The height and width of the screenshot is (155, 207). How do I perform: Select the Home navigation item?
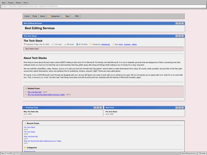(x=27, y=16)
